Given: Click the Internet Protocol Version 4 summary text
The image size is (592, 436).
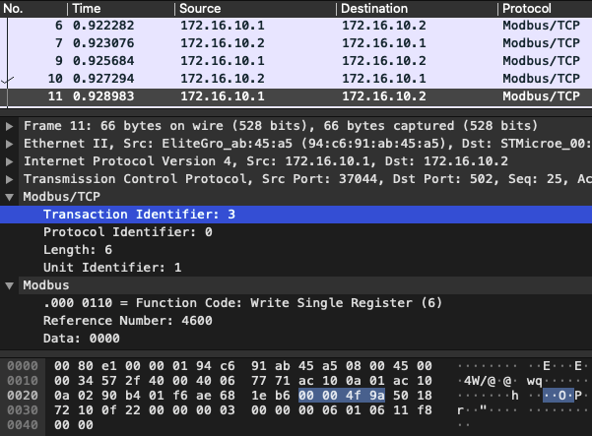Looking at the screenshot, I should coord(266,161).
